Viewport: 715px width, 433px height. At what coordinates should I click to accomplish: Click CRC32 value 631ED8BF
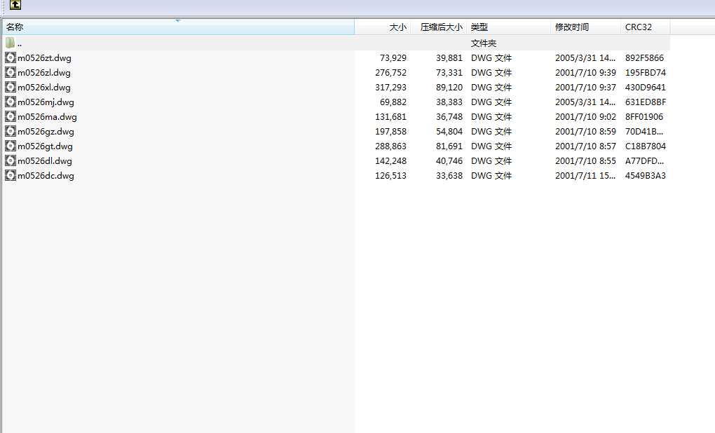click(x=645, y=102)
